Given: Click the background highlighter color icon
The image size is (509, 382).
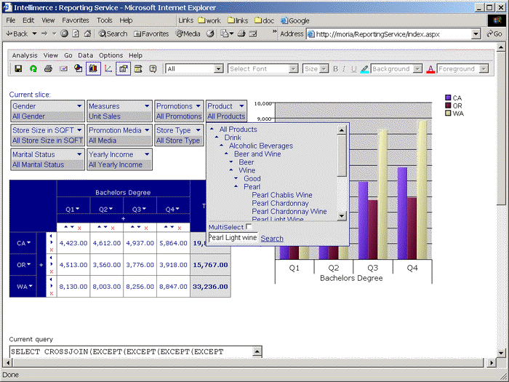Looking at the screenshot, I should point(364,69).
